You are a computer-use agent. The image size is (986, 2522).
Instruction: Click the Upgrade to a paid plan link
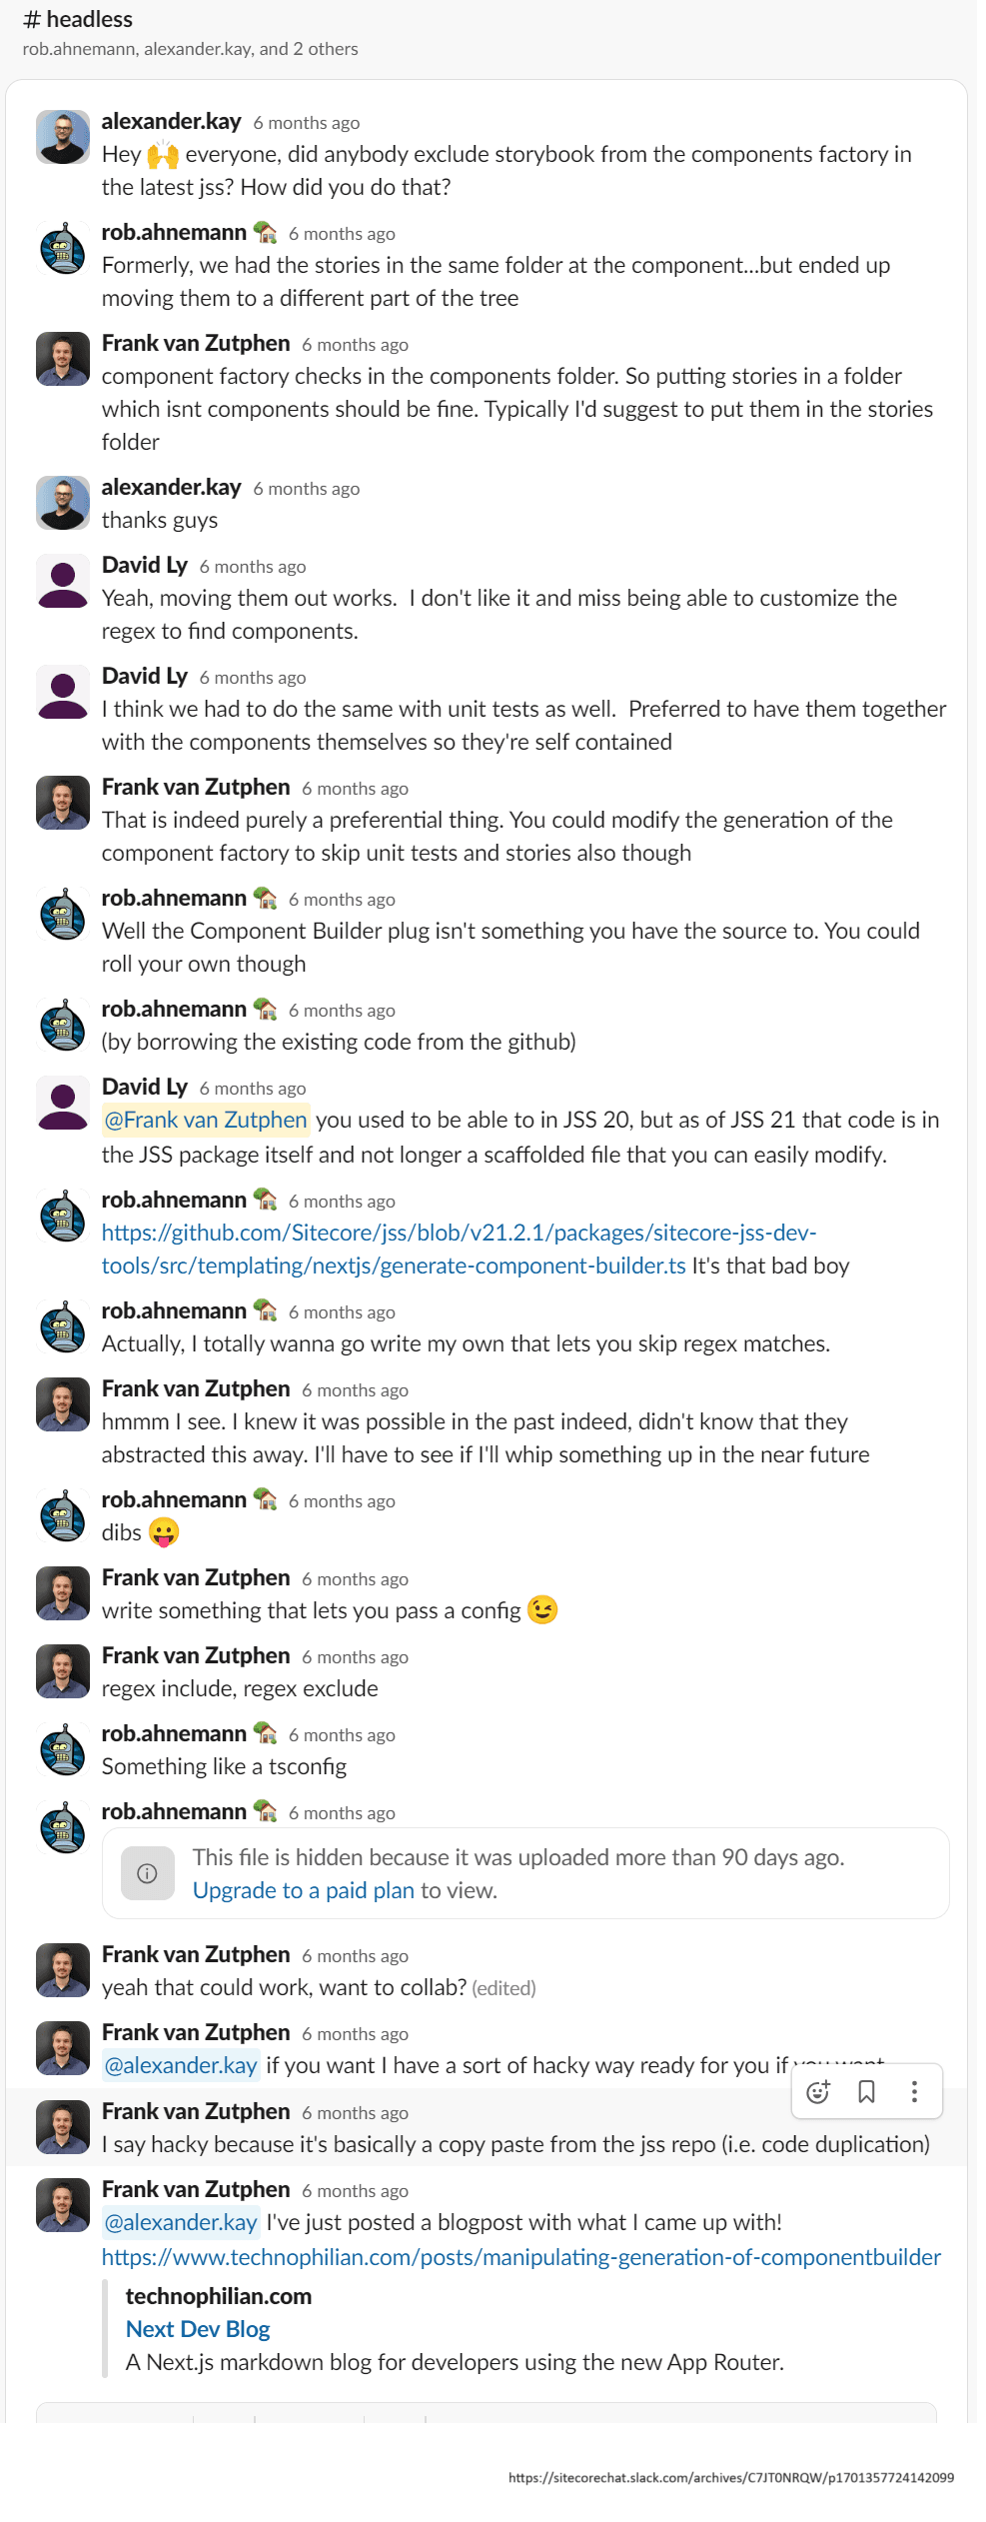tap(303, 1890)
